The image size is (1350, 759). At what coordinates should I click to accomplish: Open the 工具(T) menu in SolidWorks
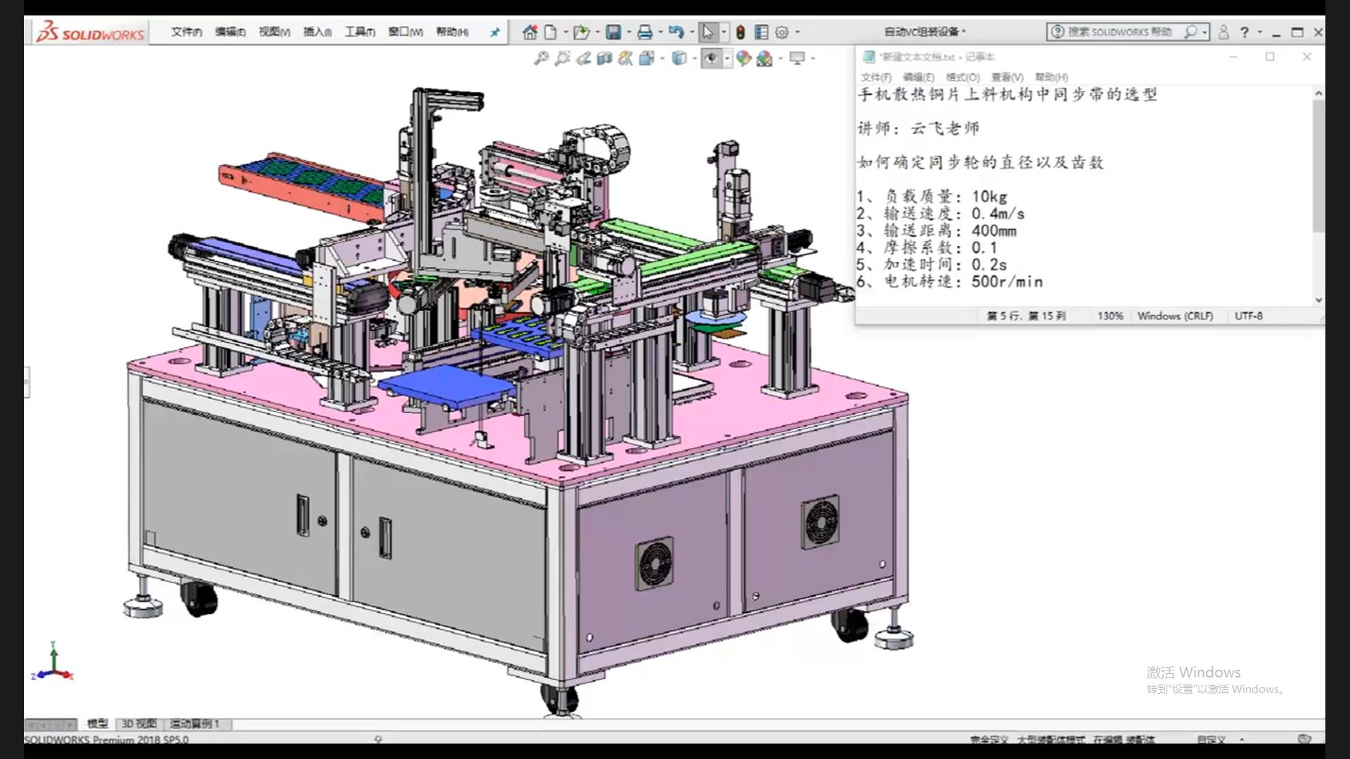click(359, 32)
